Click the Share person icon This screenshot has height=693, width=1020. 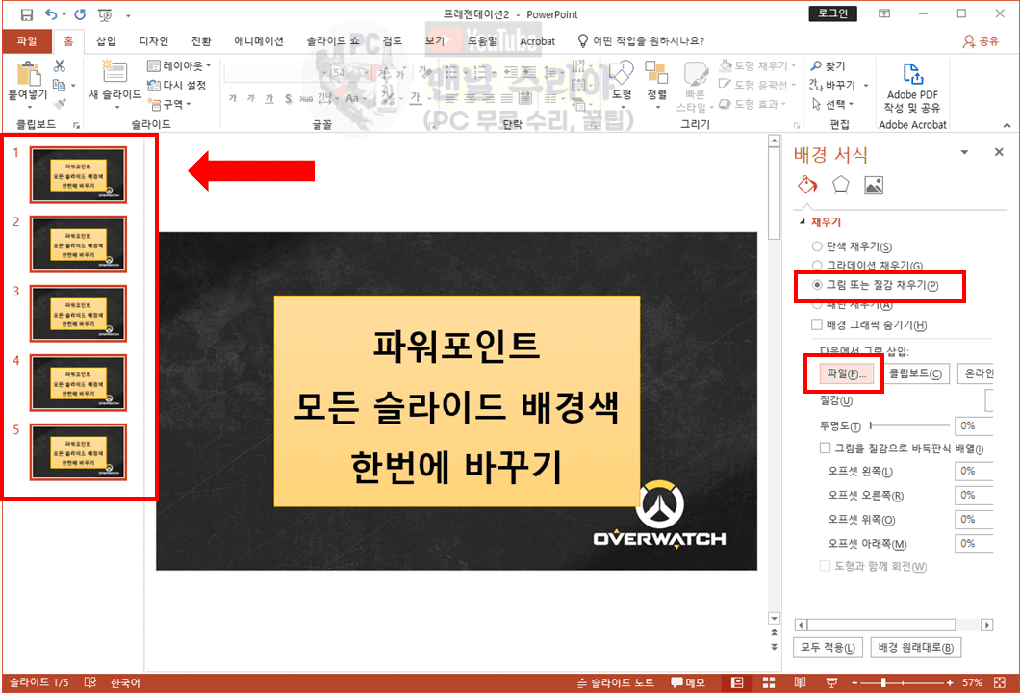(969, 41)
